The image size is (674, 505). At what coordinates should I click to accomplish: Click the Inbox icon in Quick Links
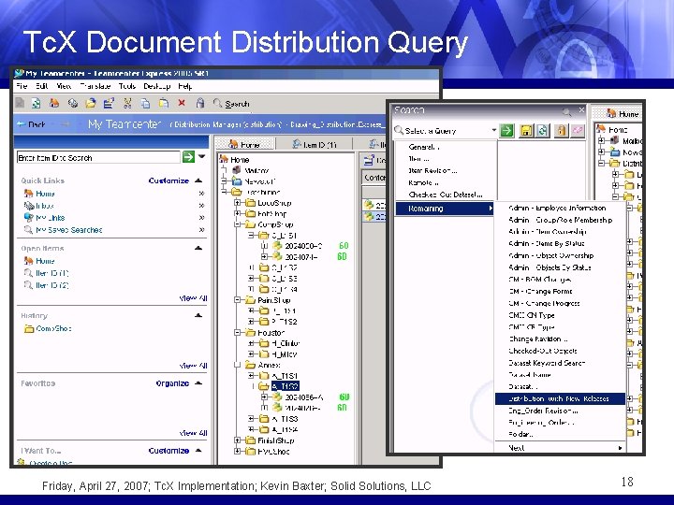click(x=29, y=205)
